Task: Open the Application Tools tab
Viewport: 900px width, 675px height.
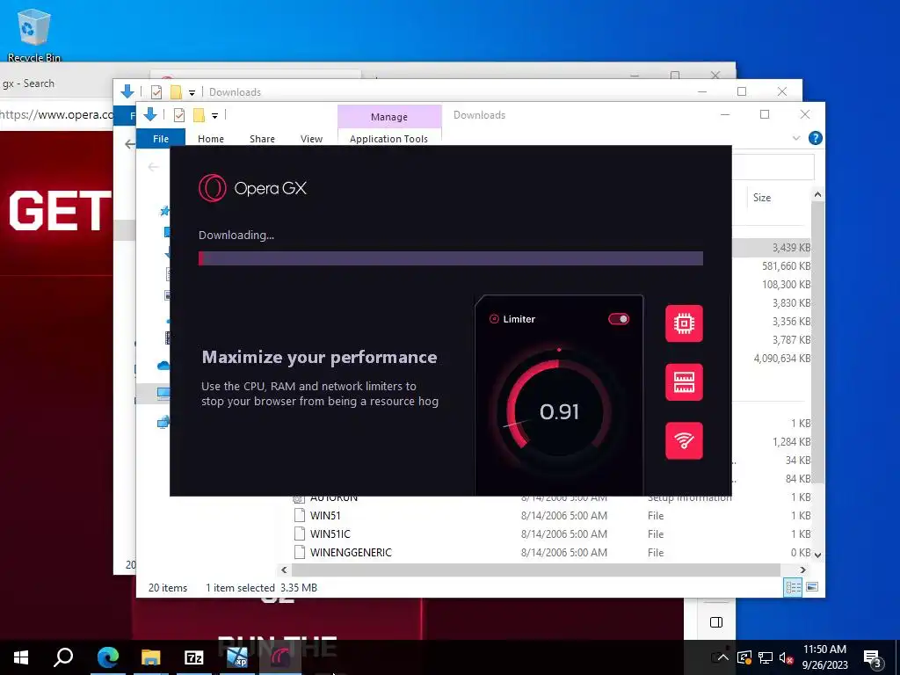Action: coord(389,138)
